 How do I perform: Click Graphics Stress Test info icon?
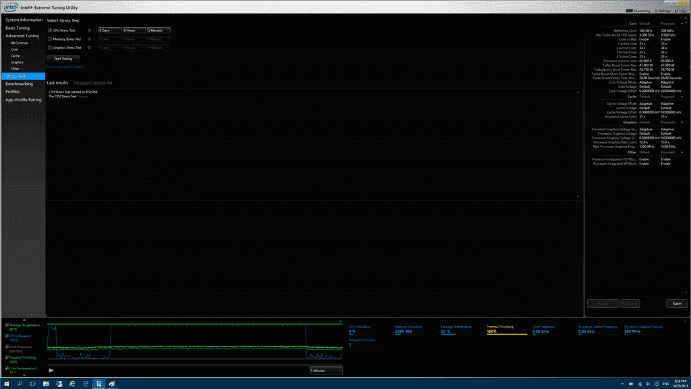(90, 48)
